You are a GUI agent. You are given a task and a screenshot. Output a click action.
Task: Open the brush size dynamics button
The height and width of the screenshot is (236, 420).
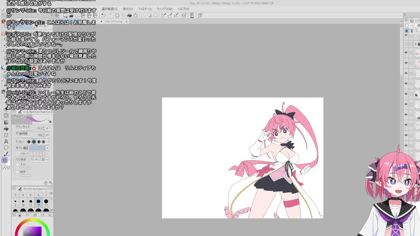[47, 128]
